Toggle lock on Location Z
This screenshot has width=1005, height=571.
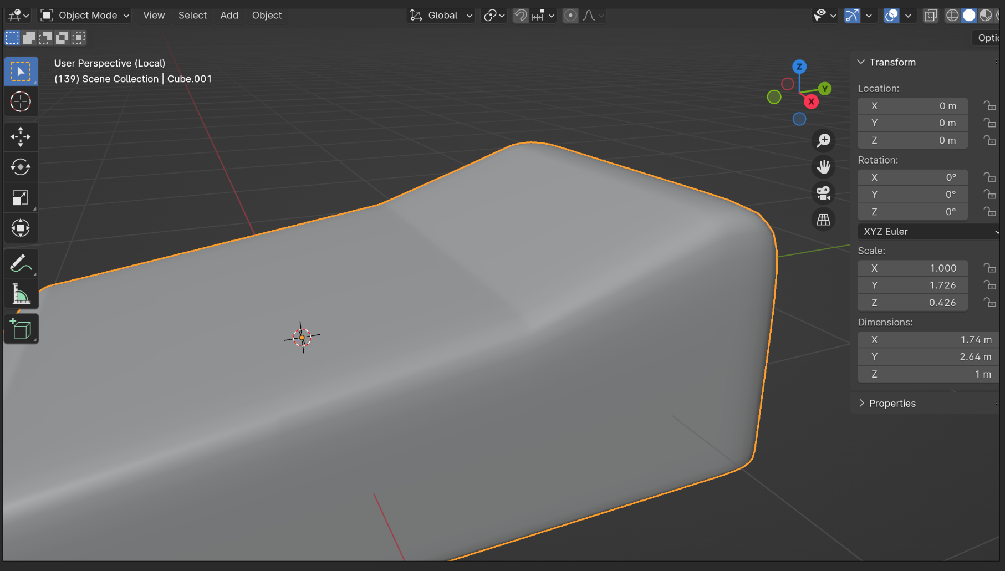[990, 140]
